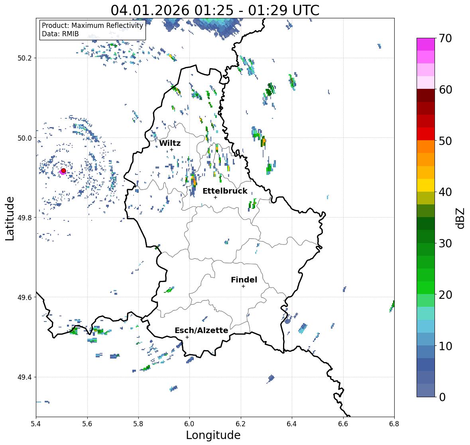Pick the magenta top colorbar segment
The image size is (470, 445).
point(426,44)
